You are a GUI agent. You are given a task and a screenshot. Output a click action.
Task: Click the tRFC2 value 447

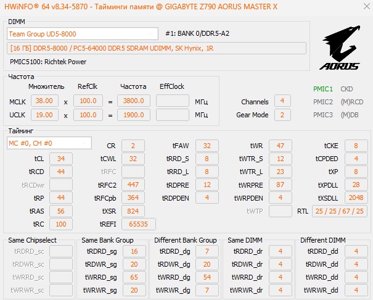pos(133,185)
